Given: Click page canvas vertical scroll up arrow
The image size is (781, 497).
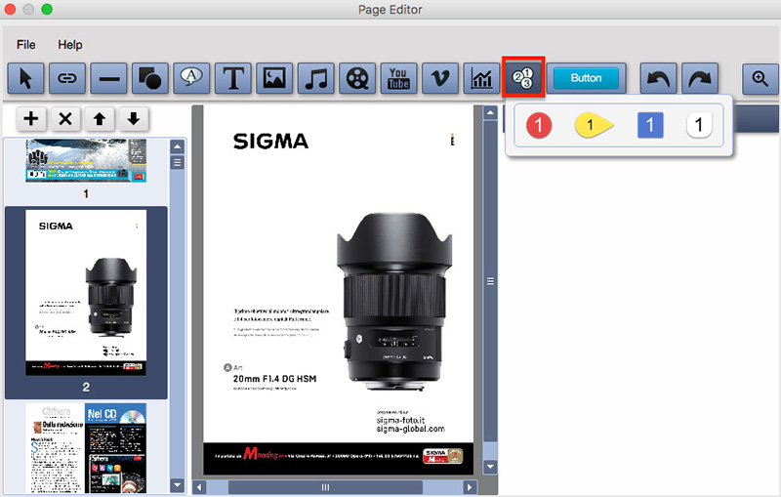Looking at the screenshot, I should [490, 113].
